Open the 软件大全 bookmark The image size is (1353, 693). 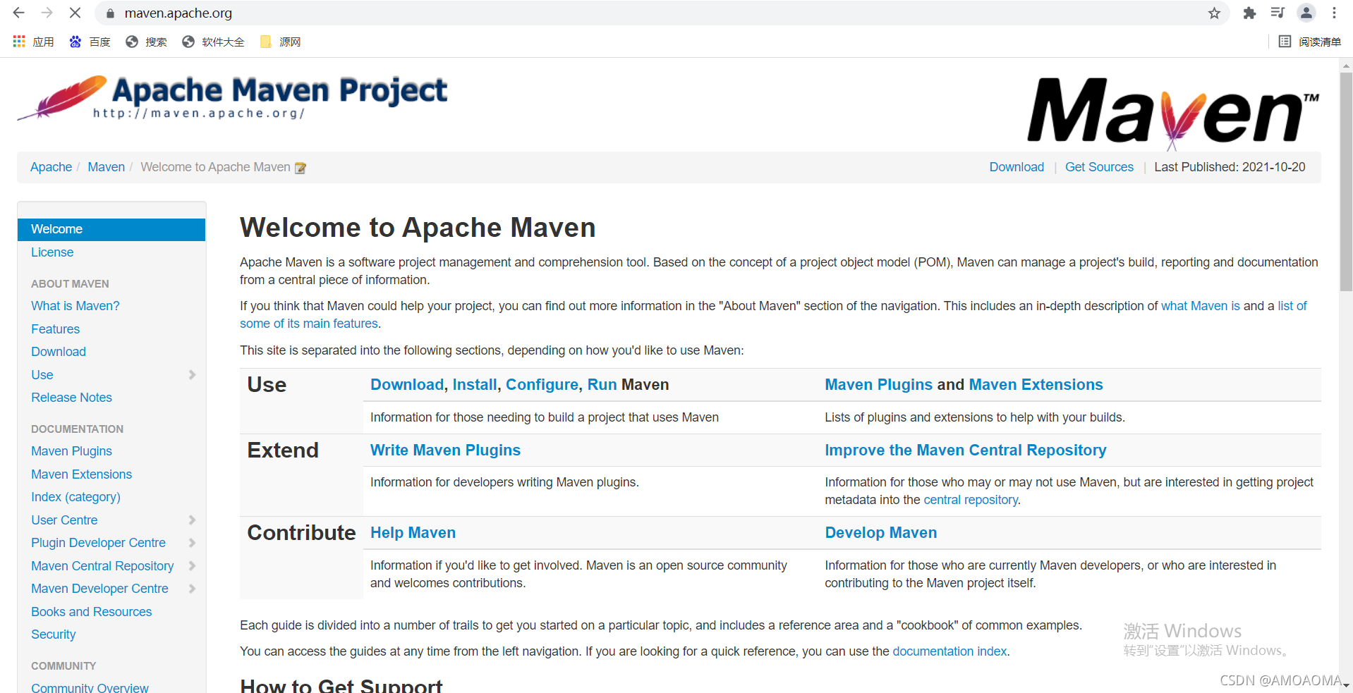[x=213, y=42]
